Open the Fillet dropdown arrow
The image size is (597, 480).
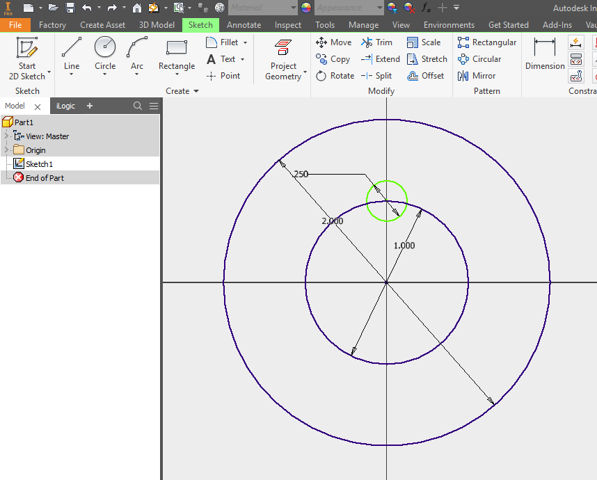tap(245, 42)
